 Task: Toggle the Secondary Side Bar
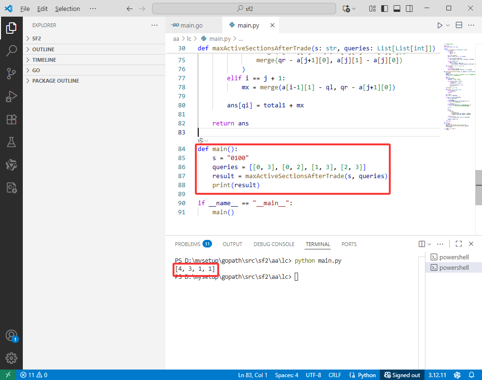[409, 9]
